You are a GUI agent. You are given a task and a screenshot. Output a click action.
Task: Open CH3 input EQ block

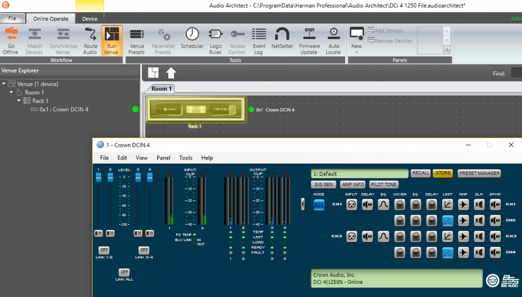point(383,236)
